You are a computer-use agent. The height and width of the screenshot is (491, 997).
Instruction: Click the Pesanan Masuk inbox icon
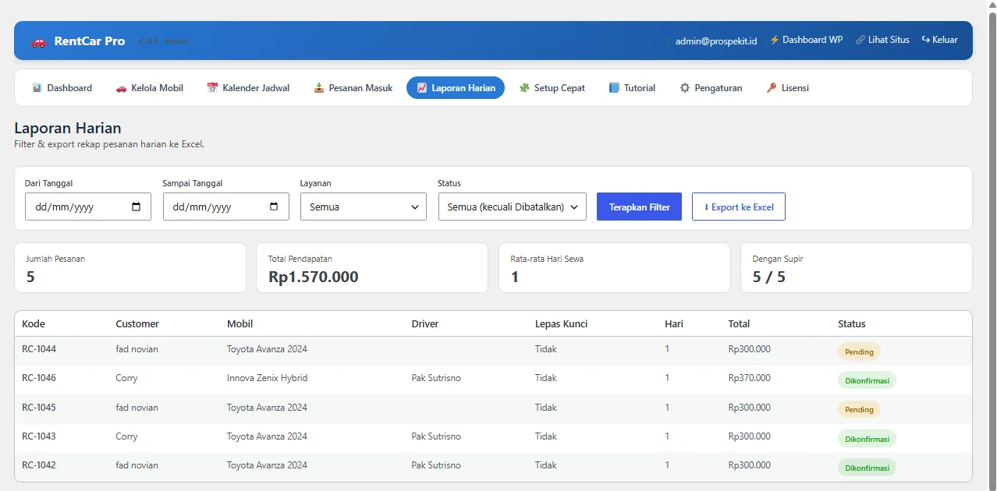(x=318, y=88)
